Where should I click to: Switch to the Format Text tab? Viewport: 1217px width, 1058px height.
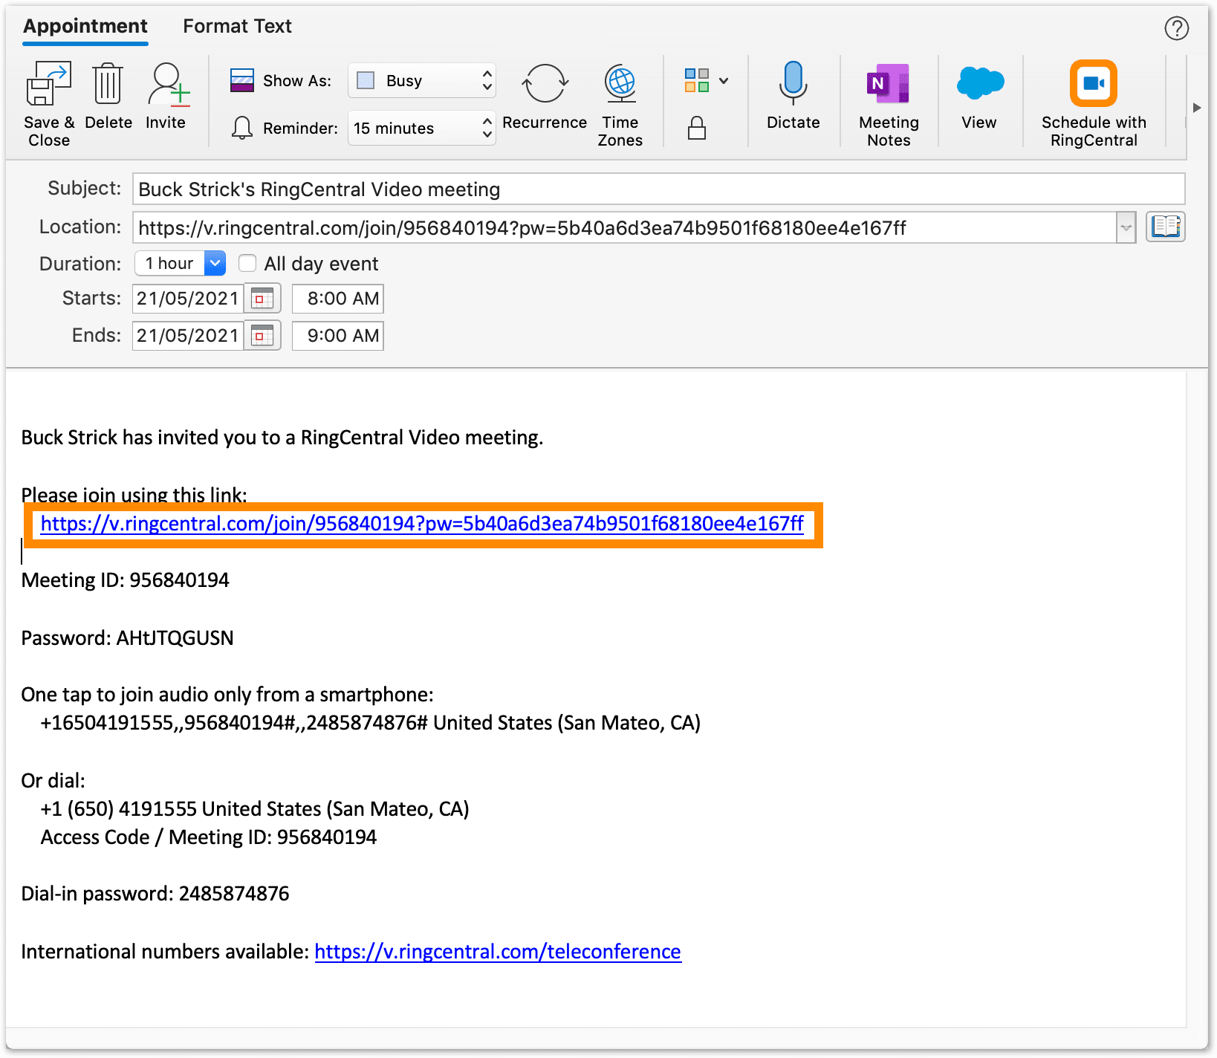[238, 27]
